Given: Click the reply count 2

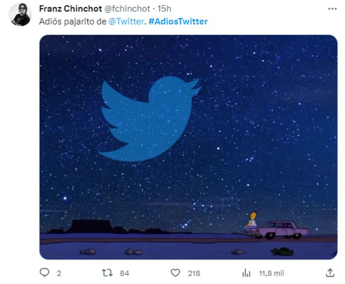Looking at the screenshot, I should point(59,273).
